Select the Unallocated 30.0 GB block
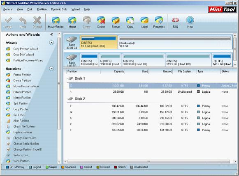Screen dimensions: 239x176 [x=175, y=42]
